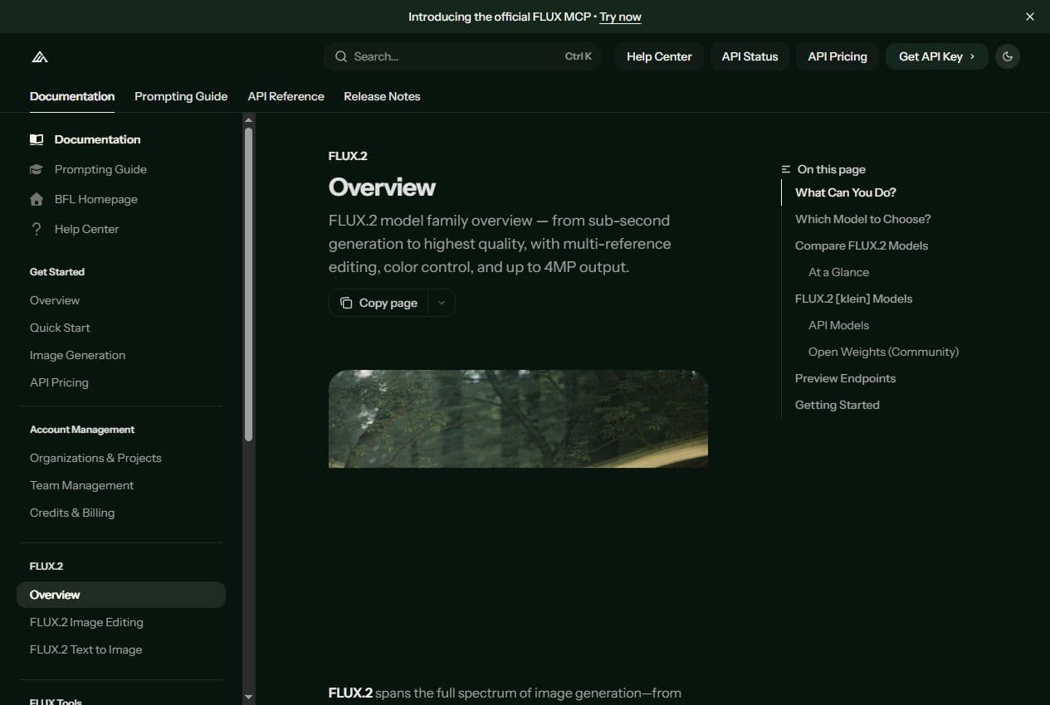Click the search magnifier icon
The width and height of the screenshot is (1050, 705).
click(x=341, y=56)
